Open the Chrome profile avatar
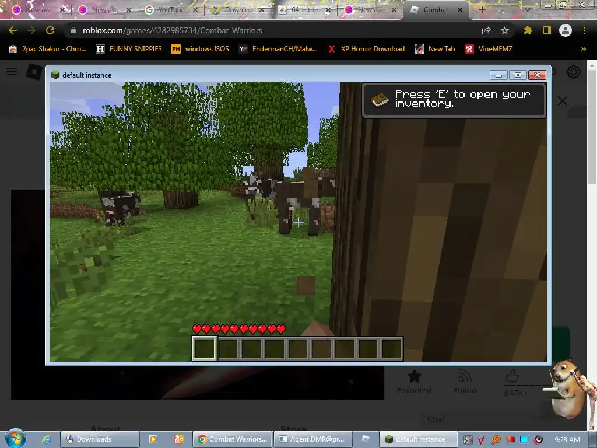This screenshot has height=448, width=597. click(x=566, y=30)
